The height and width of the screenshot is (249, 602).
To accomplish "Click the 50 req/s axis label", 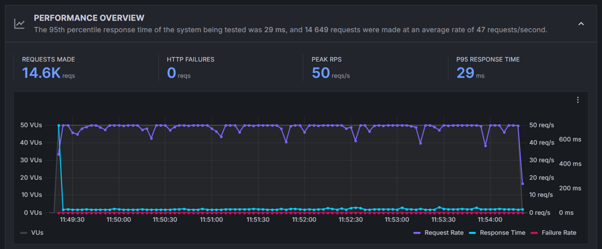I will click(x=541, y=125).
